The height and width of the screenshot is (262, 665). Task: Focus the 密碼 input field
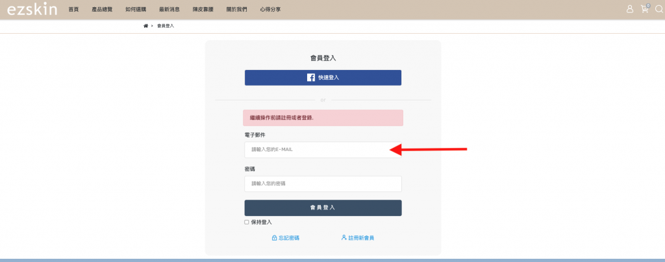pyautogui.click(x=323, y=184)
